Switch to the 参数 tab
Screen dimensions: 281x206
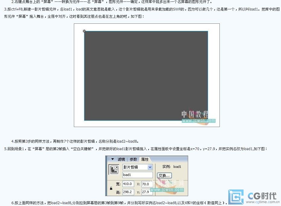[x=133, y=159]
